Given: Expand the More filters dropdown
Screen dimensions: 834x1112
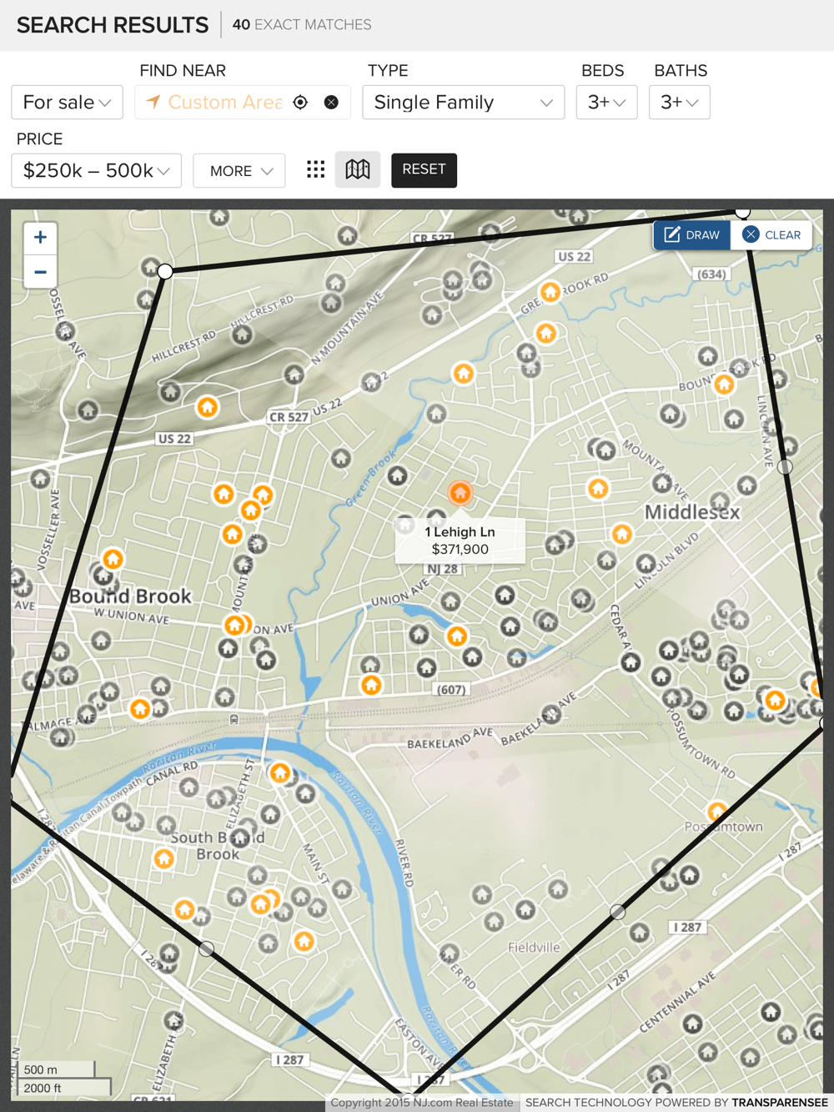Looking at the screenshot, I should click(239, 170).
